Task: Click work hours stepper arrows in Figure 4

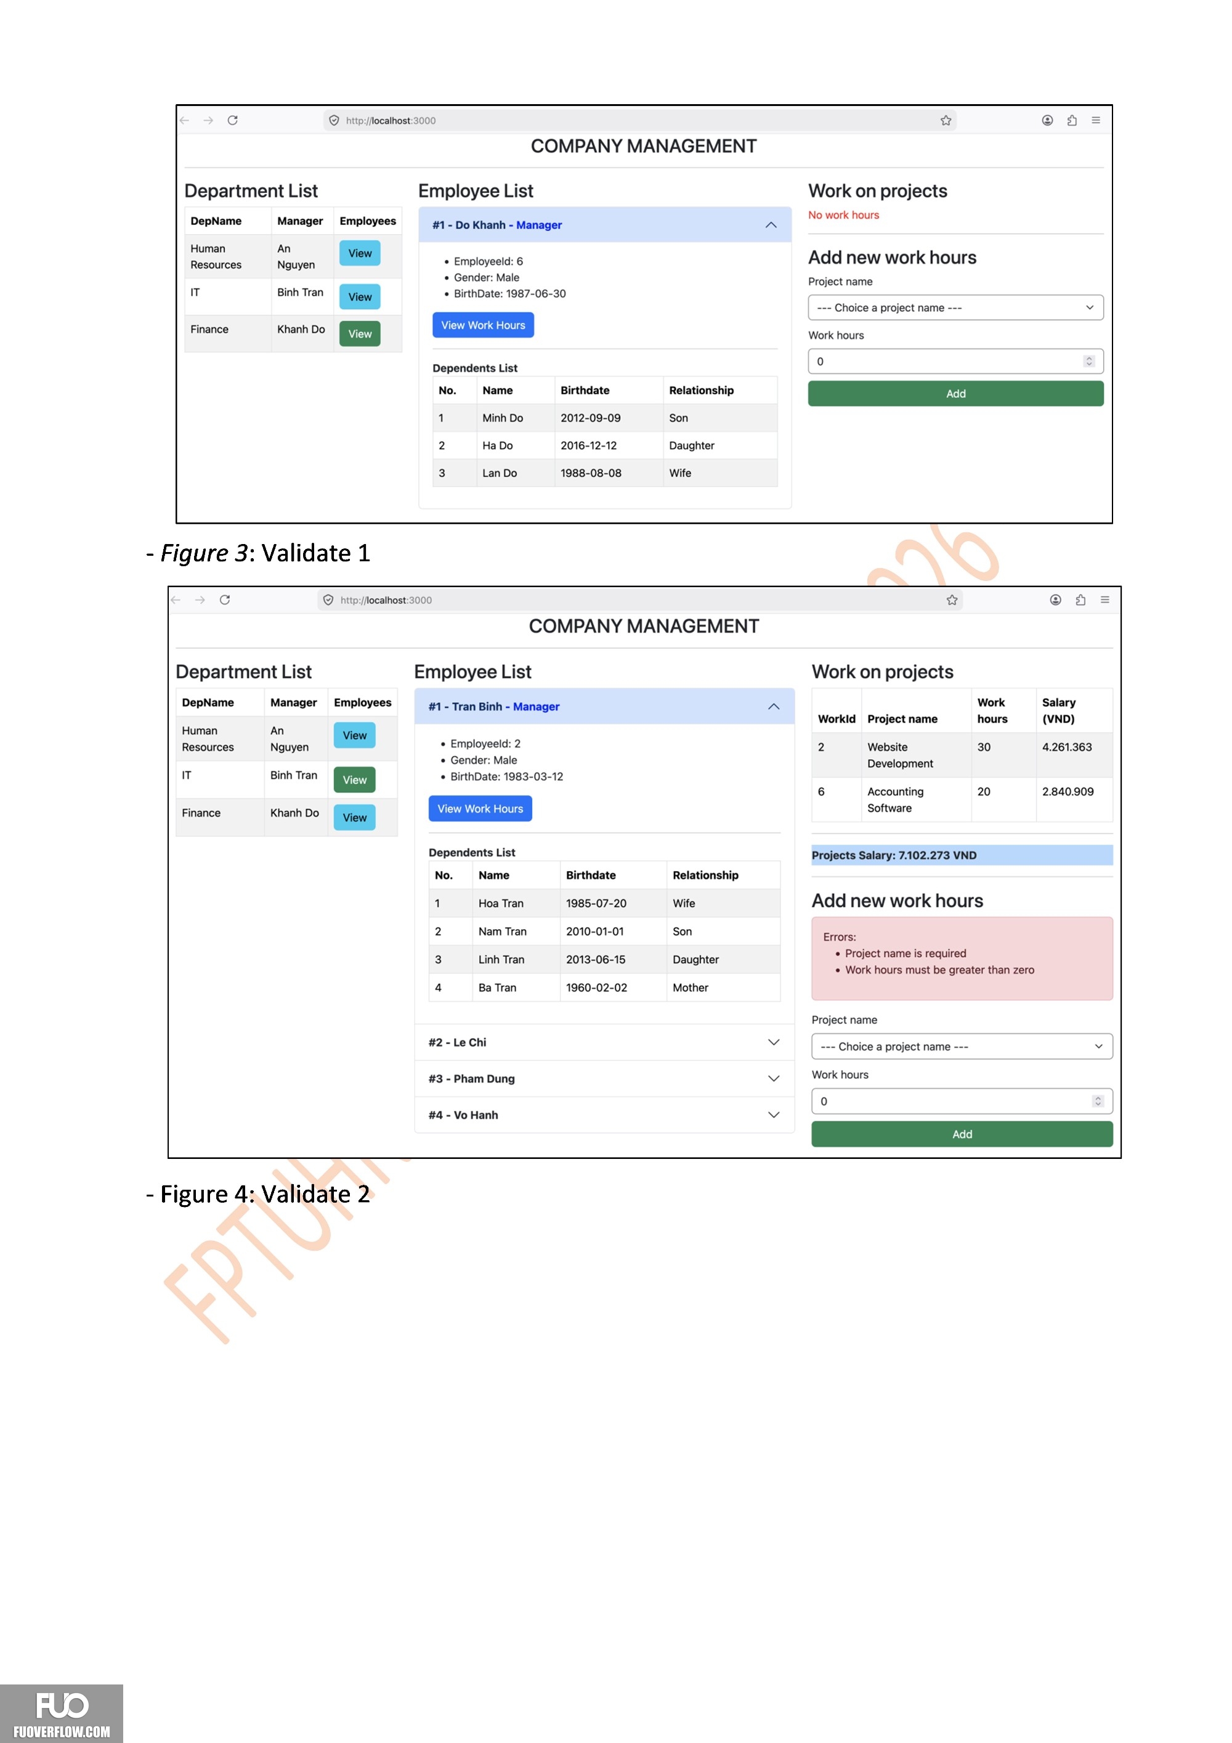Action: pos(1098,1102)
